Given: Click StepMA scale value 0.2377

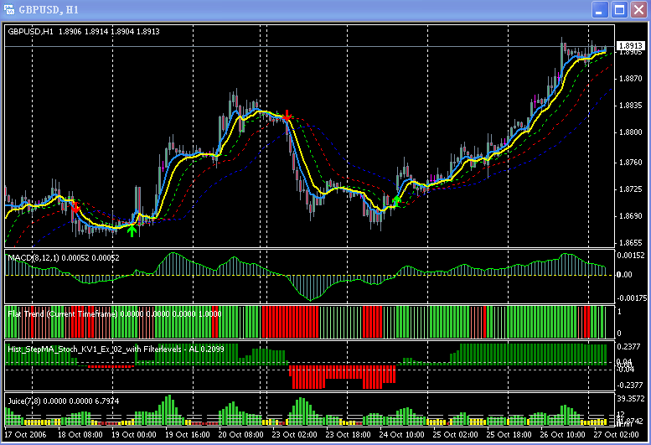Looking at the screenshot, I should tap(630, 347).
